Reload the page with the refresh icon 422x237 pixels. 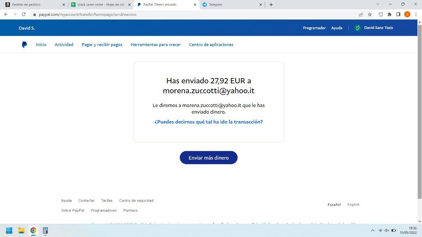click(24, 14)
